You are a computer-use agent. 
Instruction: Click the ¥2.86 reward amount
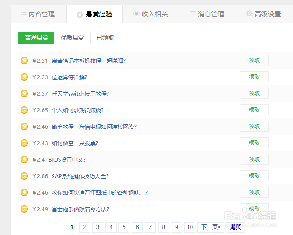[40, 176]
